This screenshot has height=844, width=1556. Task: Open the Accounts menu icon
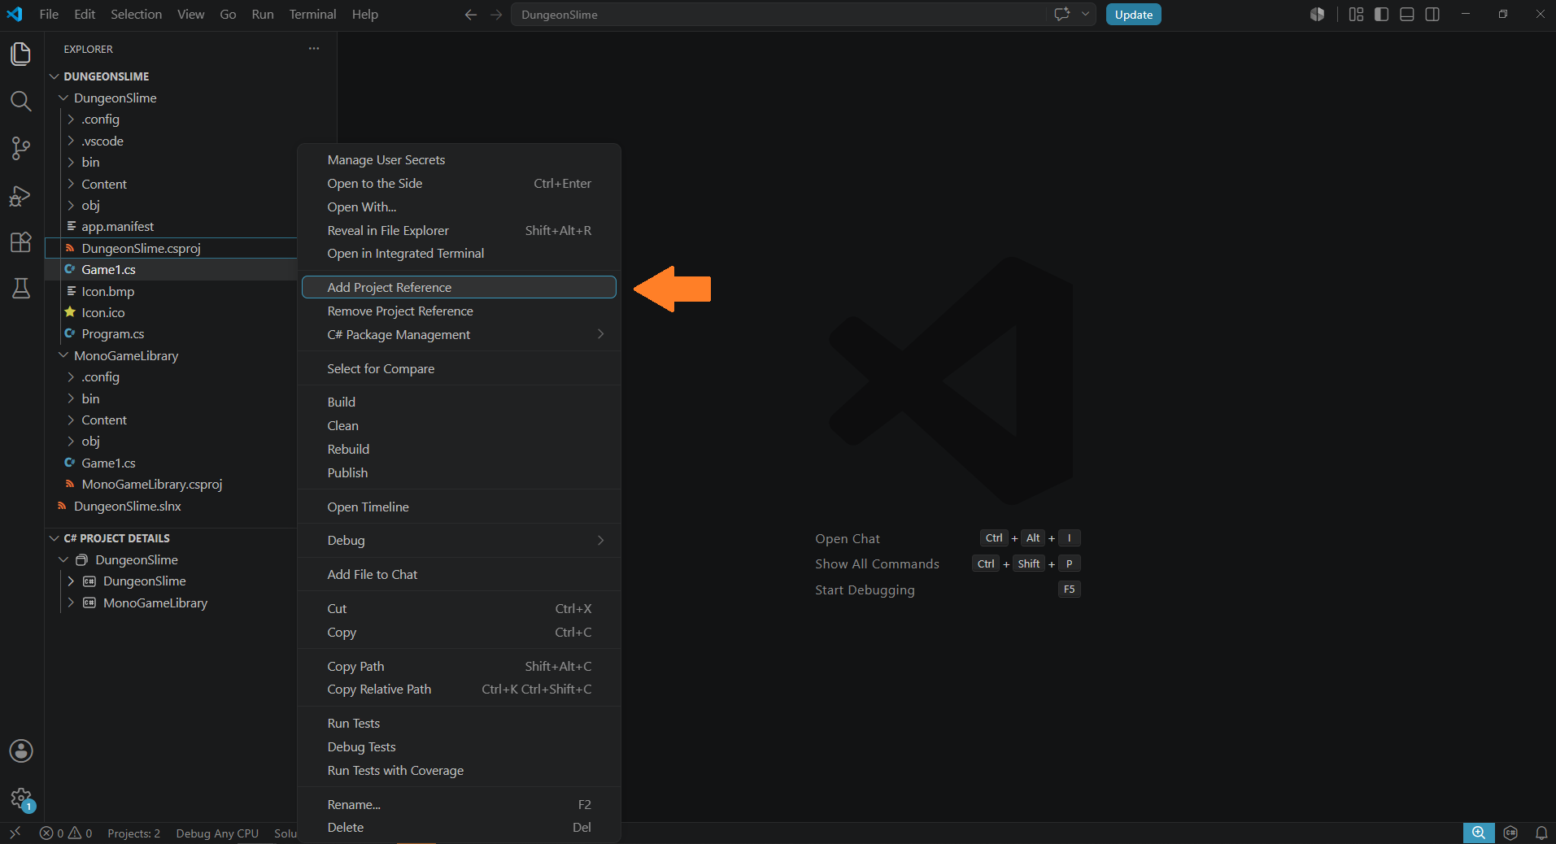[x=21, y=750]
